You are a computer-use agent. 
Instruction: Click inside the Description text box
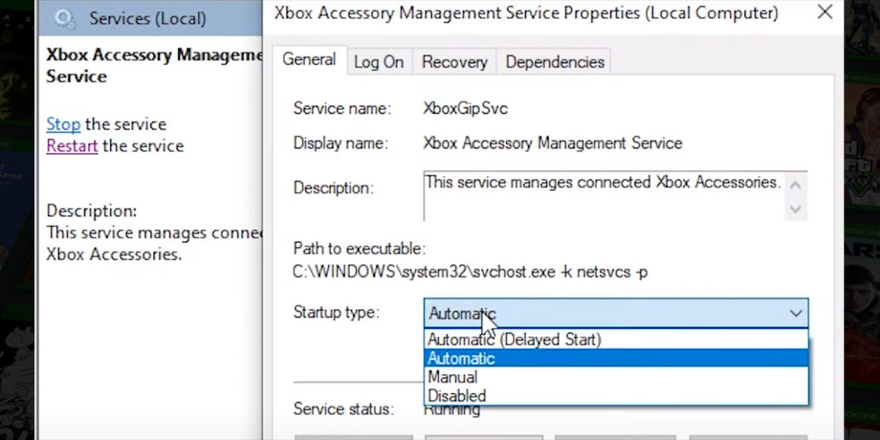[x=599, y=196]
